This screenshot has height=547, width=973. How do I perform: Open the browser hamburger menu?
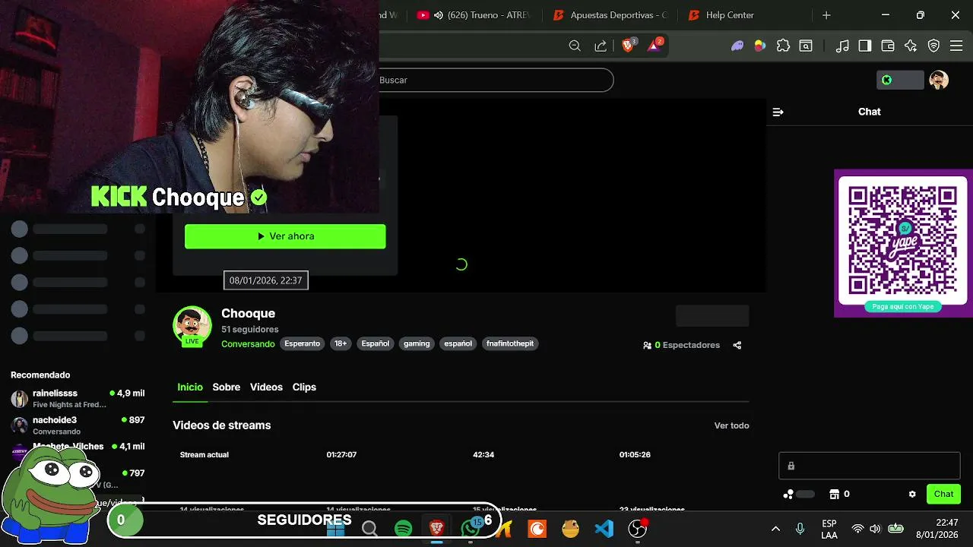pos(956,46)
